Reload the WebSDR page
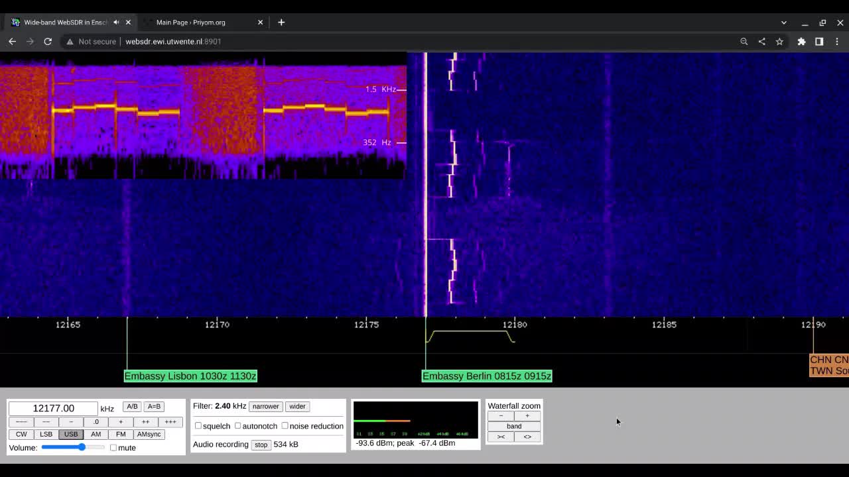This screenshot has height=477, width=849. pyautogui.click(x=48, y=41)
